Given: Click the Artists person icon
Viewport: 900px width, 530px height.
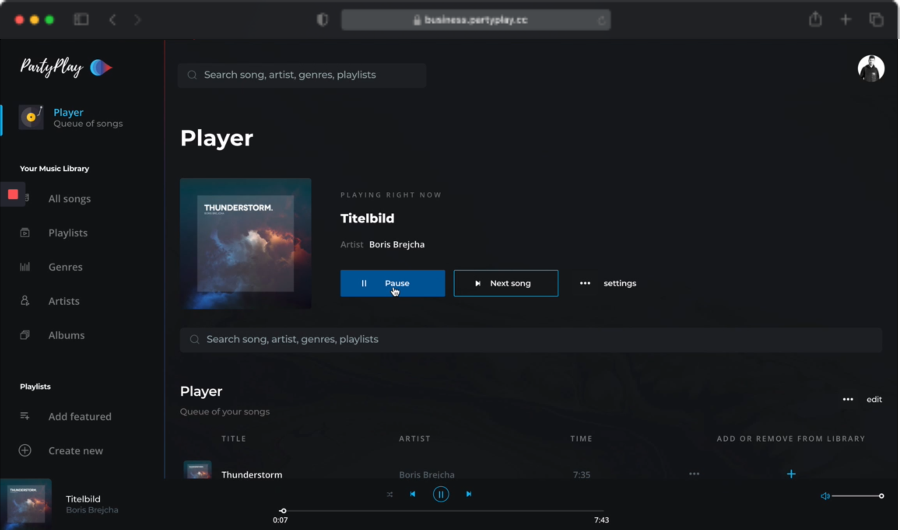Looking at the screenshot, I should click(25, 301).
